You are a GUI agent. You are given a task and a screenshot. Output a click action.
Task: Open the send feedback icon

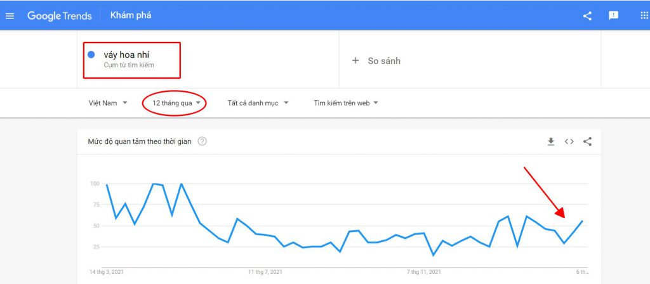coord(613,16)
